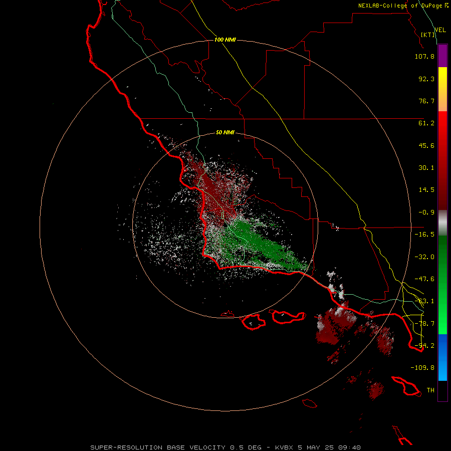Click the 30.1 velocity legend value
Screen dimensions: 451x451
pos(426,168)
